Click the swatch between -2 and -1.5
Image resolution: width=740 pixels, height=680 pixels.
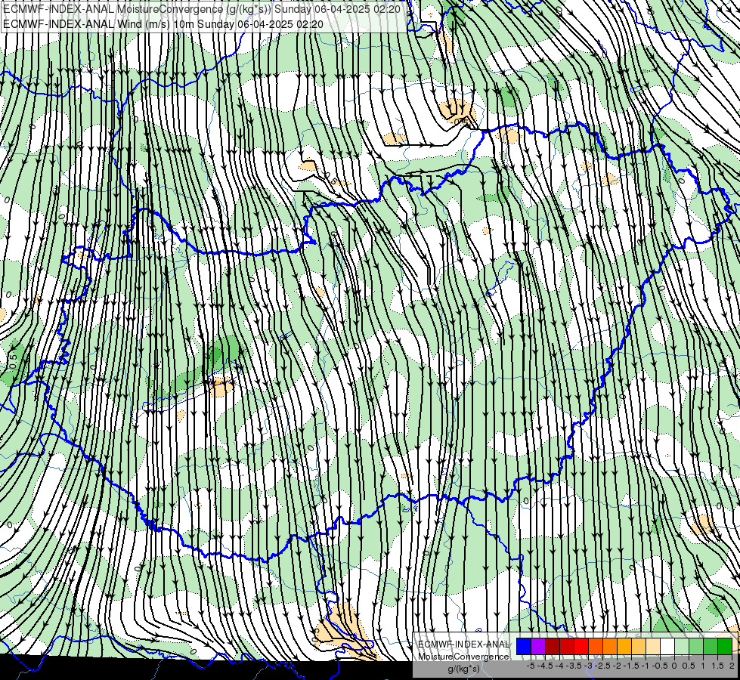pyautogui.click(x=624, y=647)
